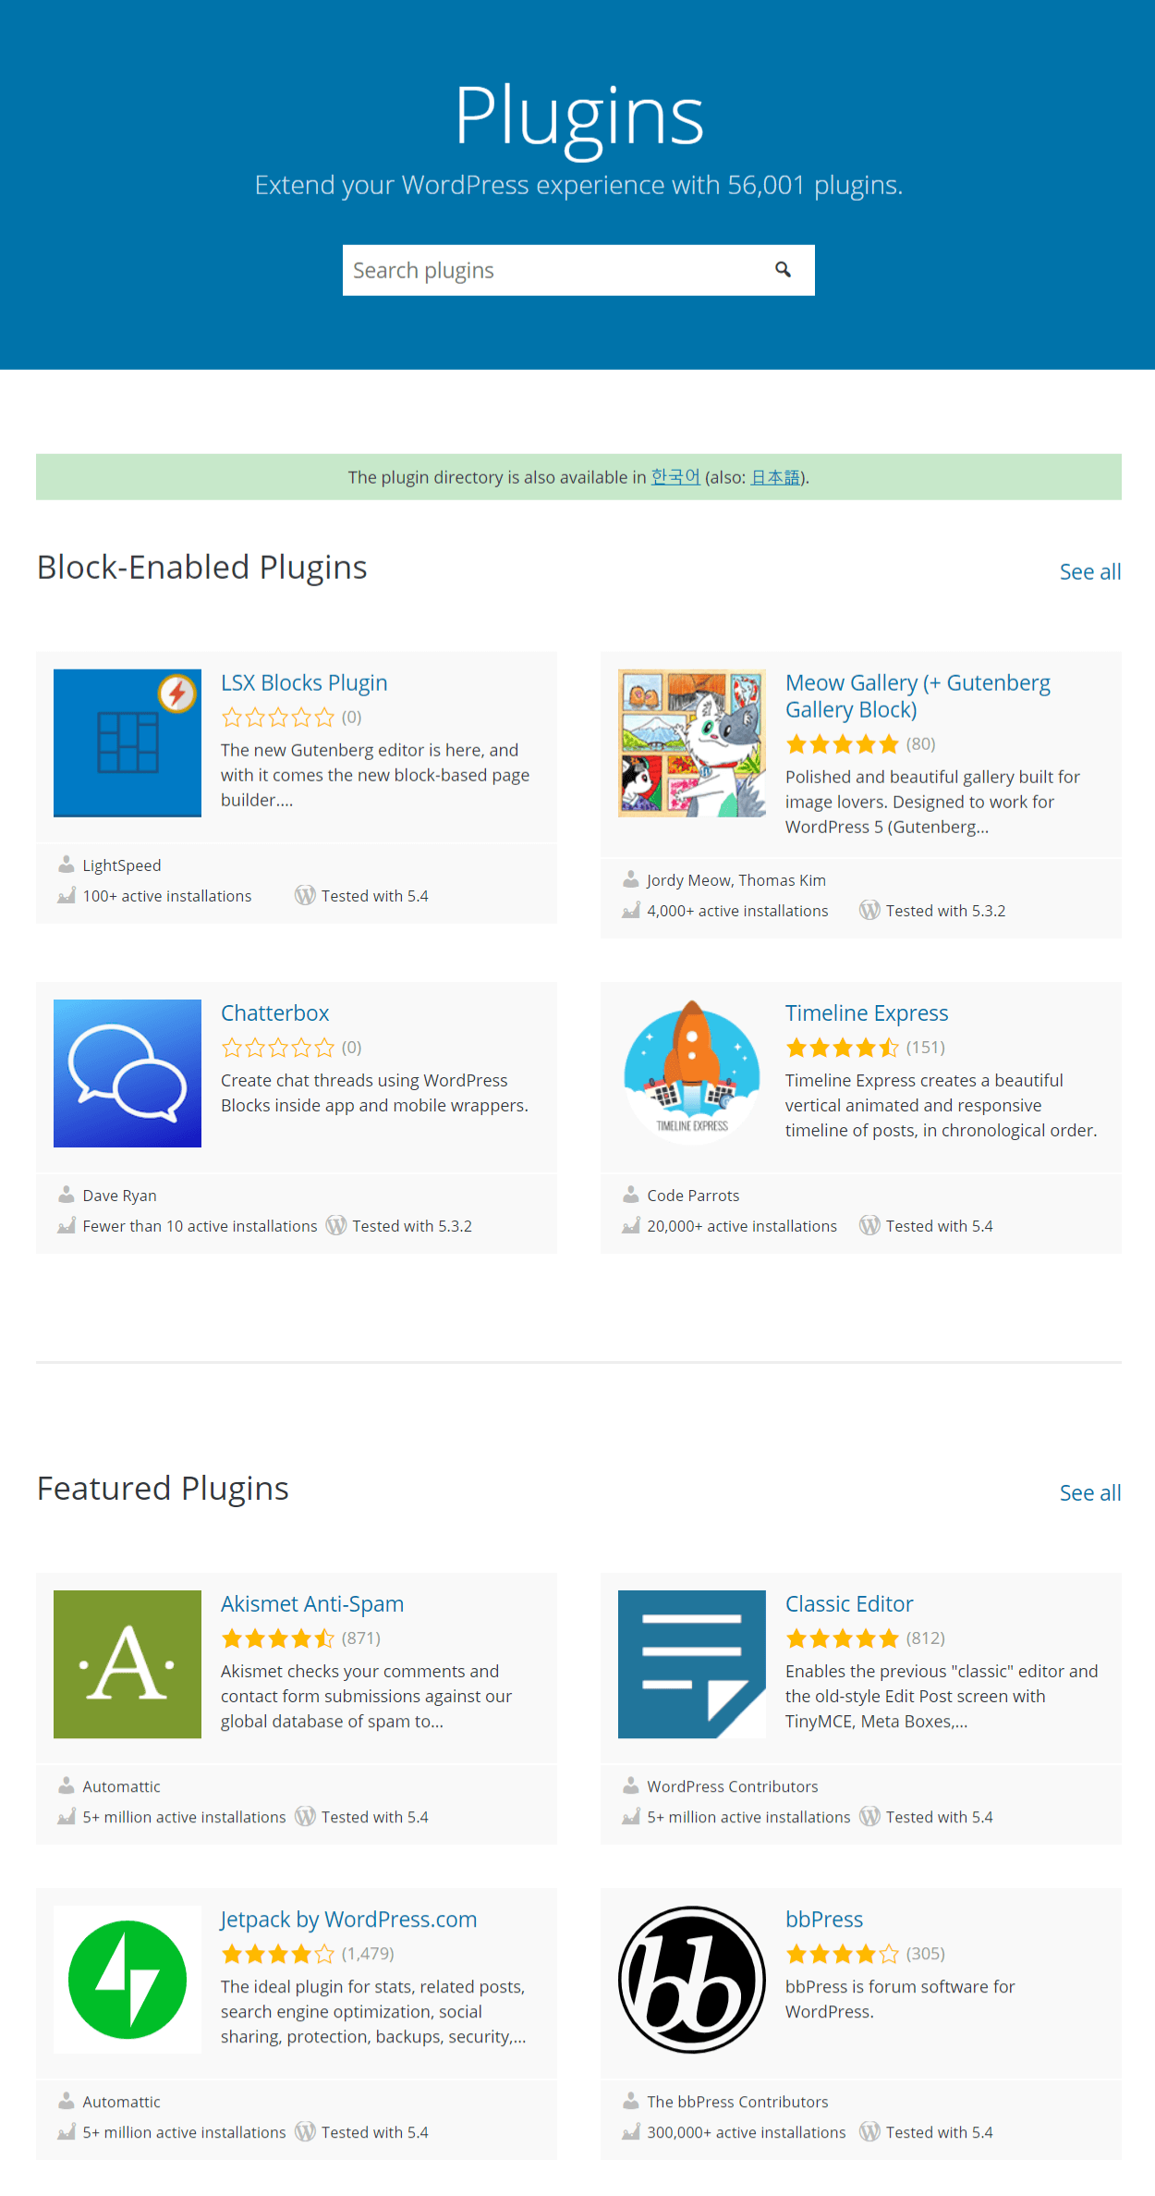
Task: Click the Timeline Express rocket icon
Action: point(692,1073)
